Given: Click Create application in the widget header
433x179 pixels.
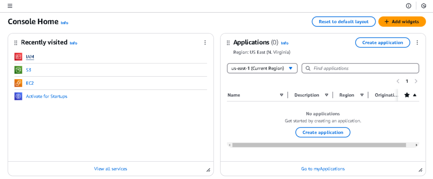Looking at the screenshot, I should (382, 43).
